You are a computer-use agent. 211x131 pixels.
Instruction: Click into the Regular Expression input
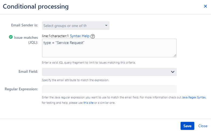click(x=109, y=89)
